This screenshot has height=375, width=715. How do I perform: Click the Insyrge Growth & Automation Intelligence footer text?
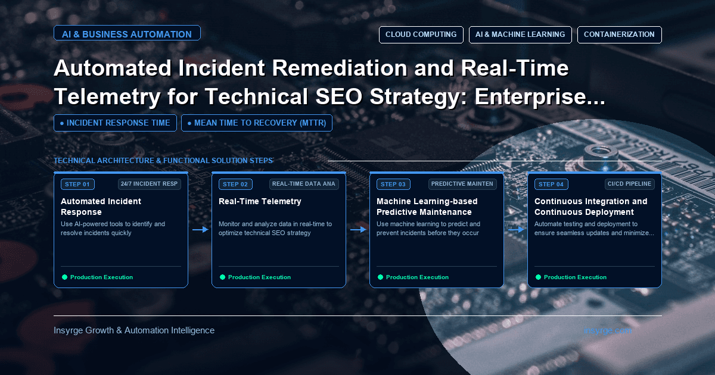coord(134,330)
